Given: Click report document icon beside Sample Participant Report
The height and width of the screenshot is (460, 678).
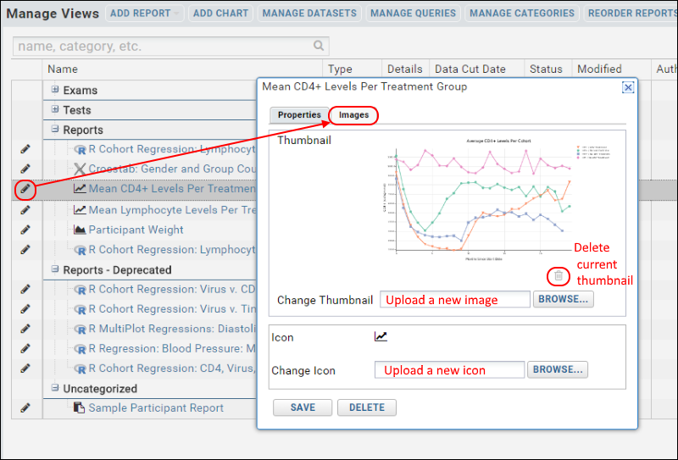Looking at the screenshot, I should coord(79,407).
